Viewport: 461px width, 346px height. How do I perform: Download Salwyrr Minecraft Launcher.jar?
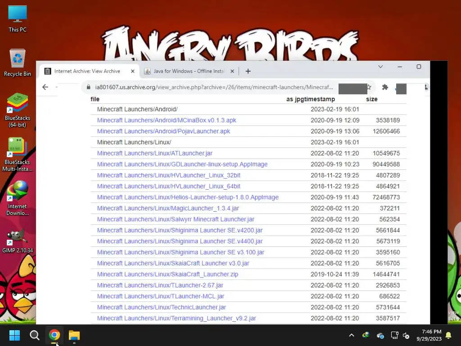pyautogui.click(x=176, y=219)
